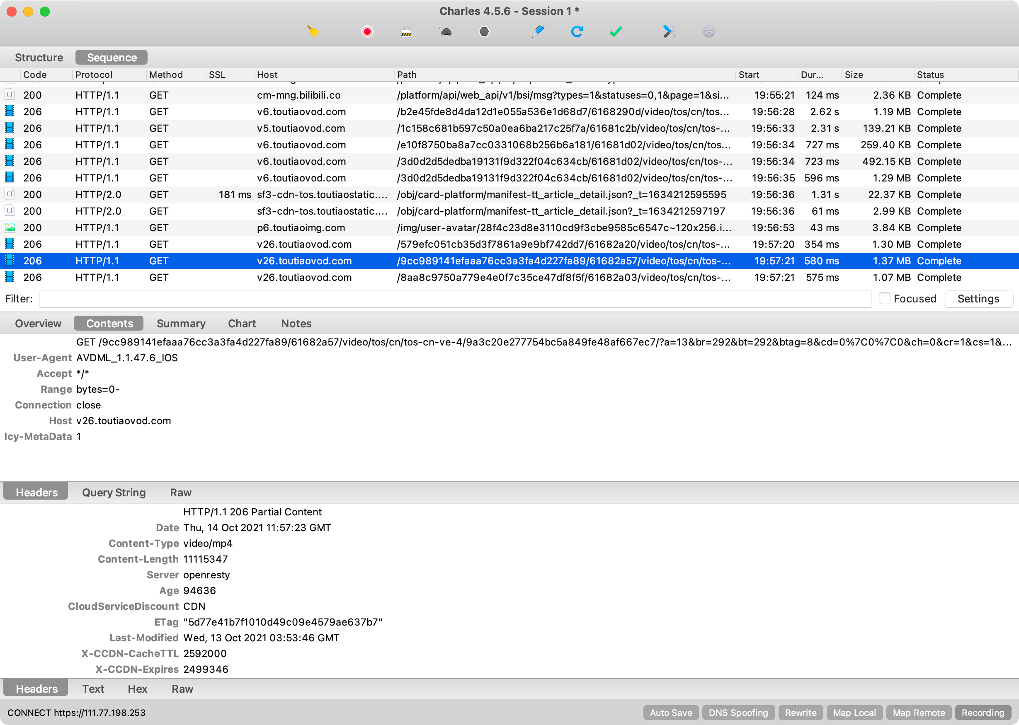1019x725 pixels.
Task: Show the response Raw tab next to Hex
Action: (182, 689)
